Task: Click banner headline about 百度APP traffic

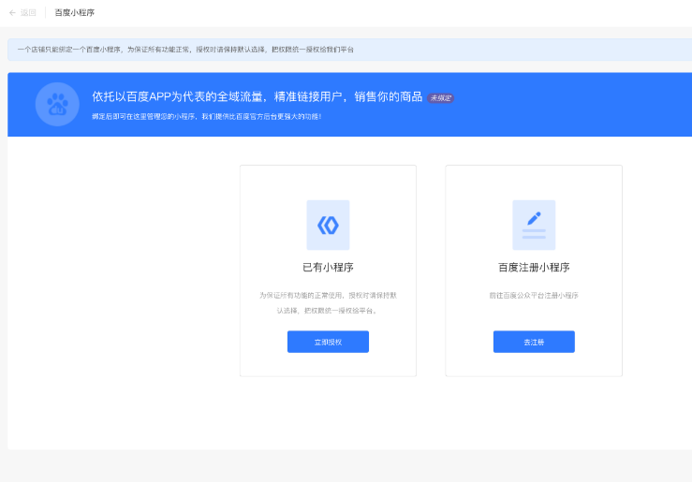Action: 258,96
